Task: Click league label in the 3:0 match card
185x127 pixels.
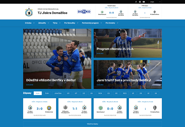Action: coord(40,102)
